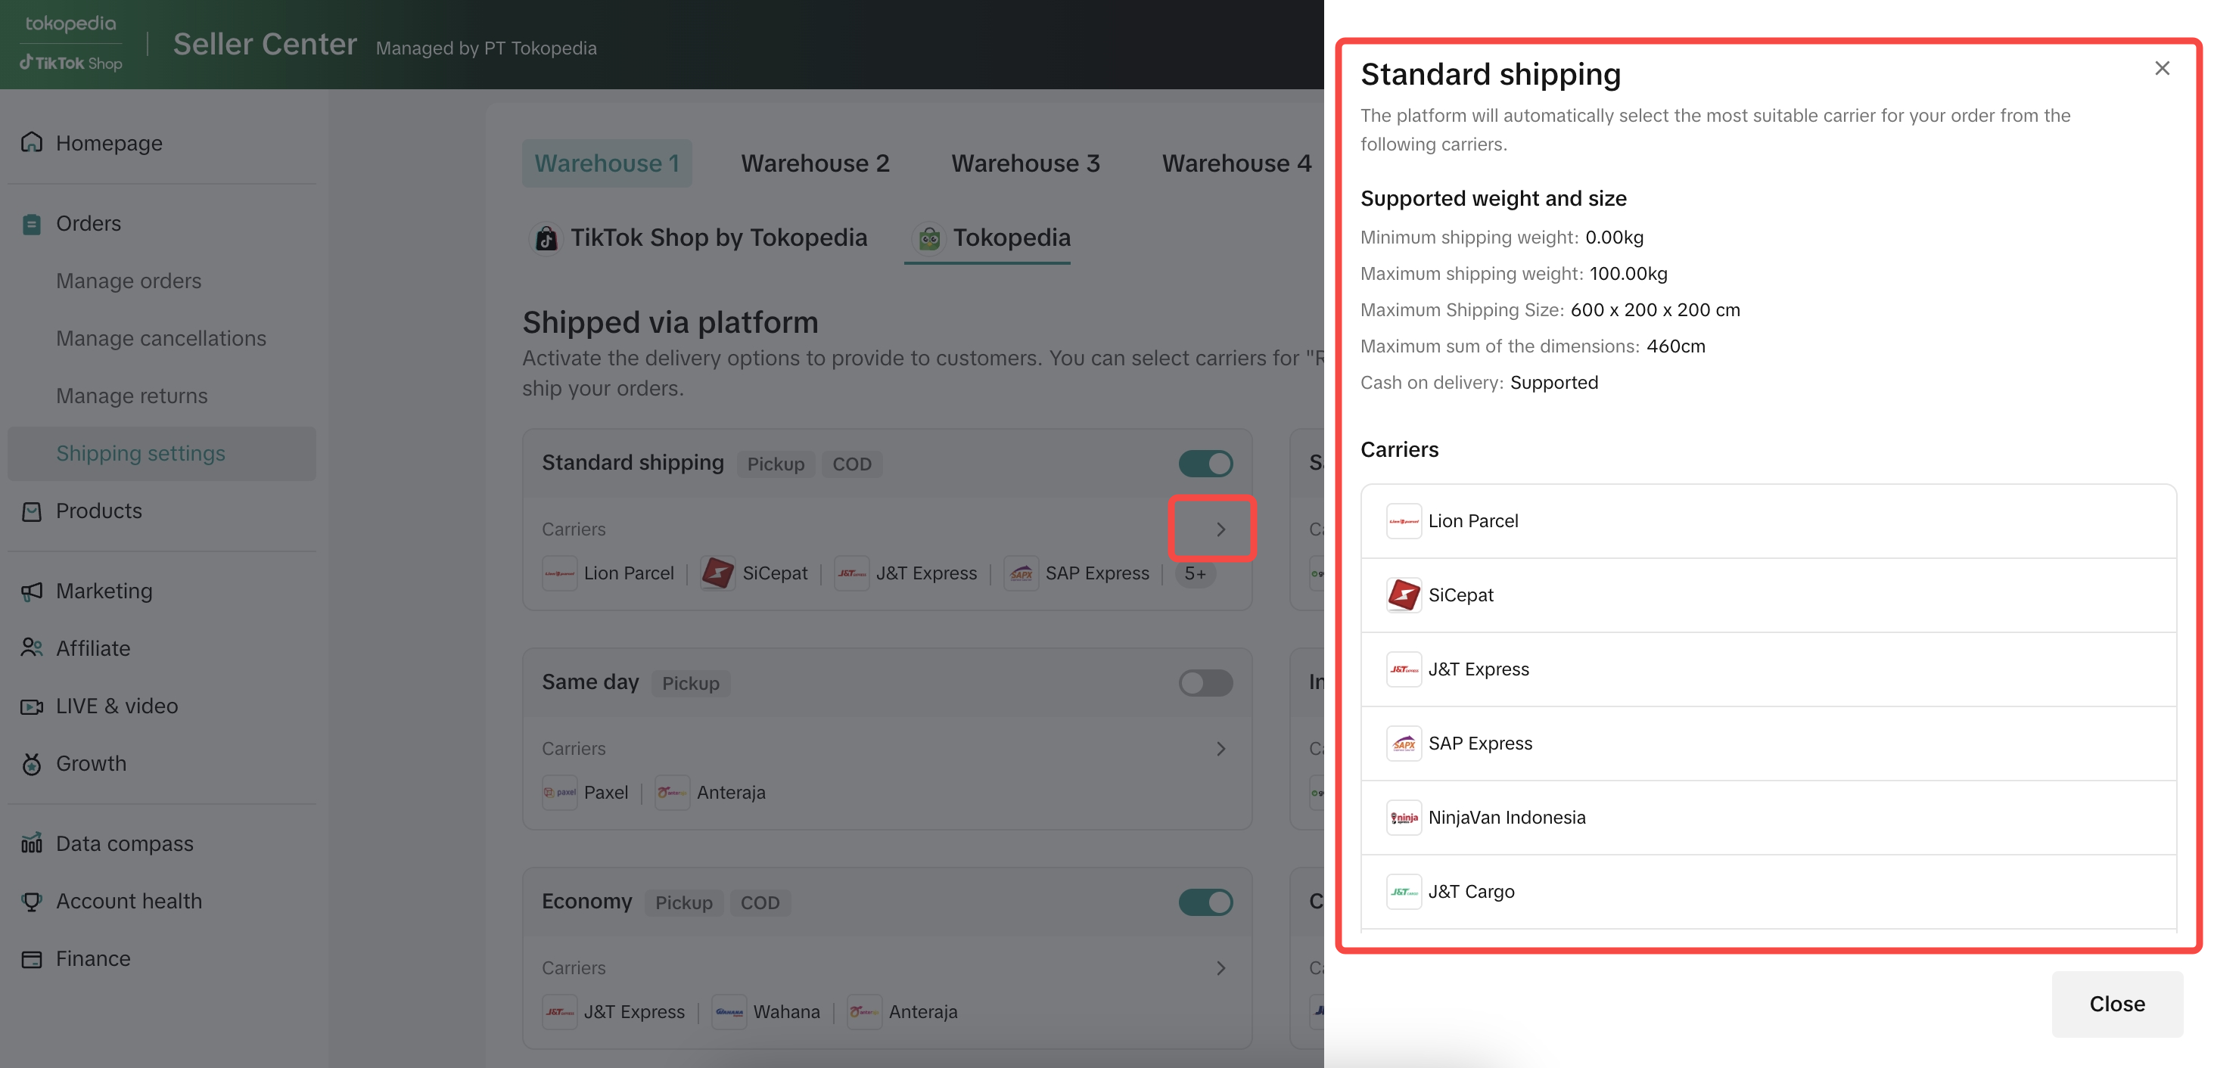Disable the Standard shipping toggle
This screenshot has width=2214, height=1068.
point(1205,464)
